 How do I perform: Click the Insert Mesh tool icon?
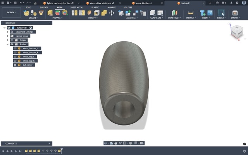26,13
